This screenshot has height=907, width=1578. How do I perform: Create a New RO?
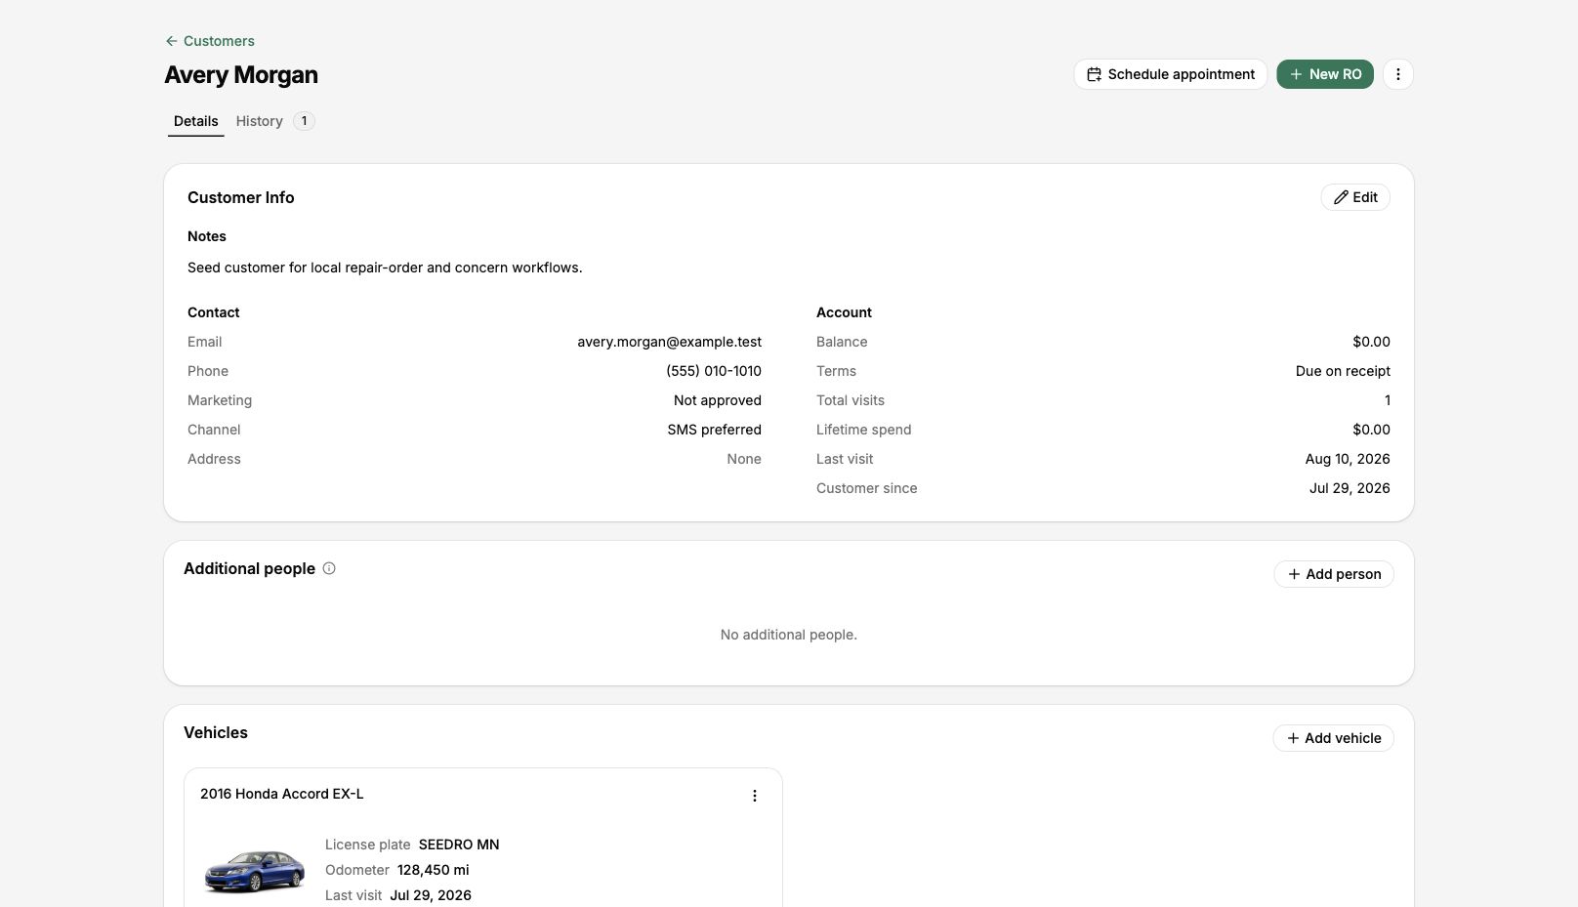click(x=1325, y=74)
